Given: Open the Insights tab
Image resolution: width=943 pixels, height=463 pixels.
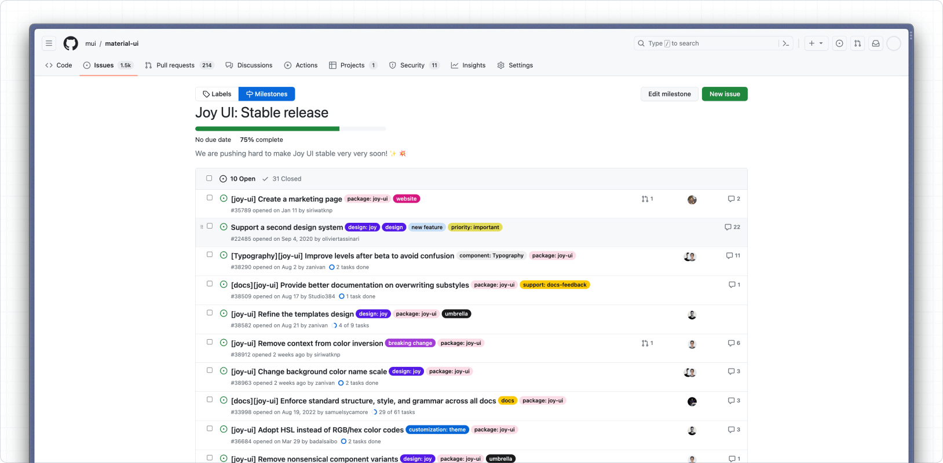Looking at the screenshot, I should 468,65.
